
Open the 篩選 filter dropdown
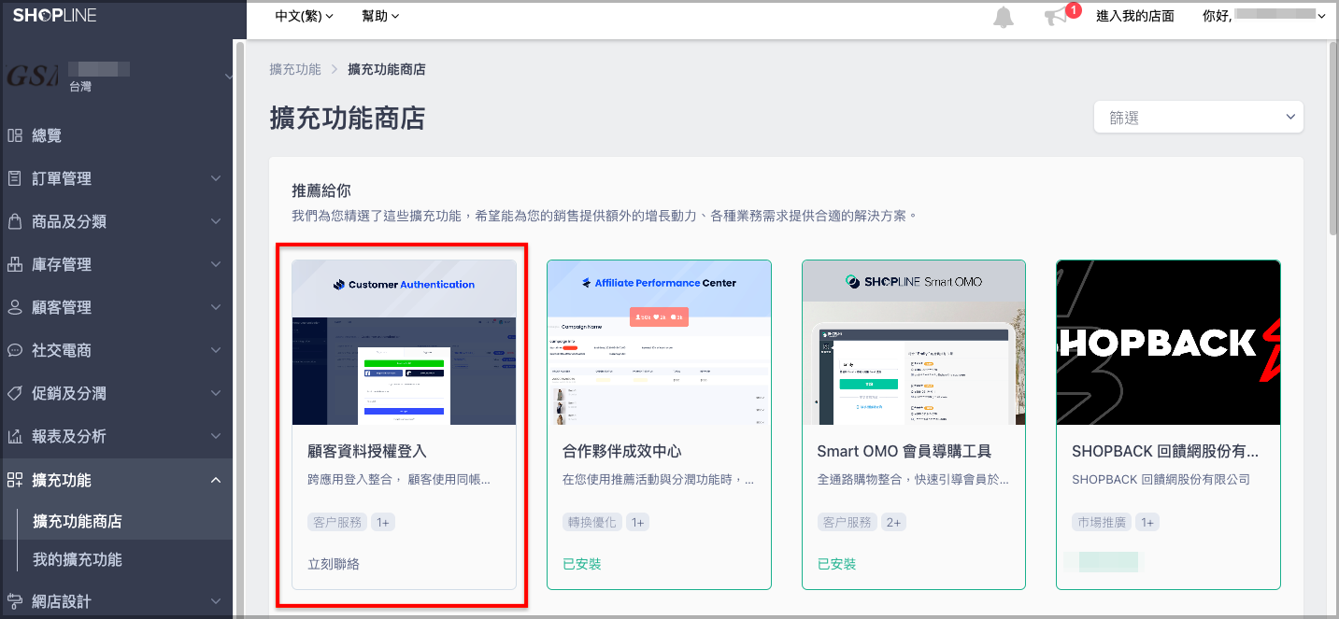click(x=1199, y=118)
